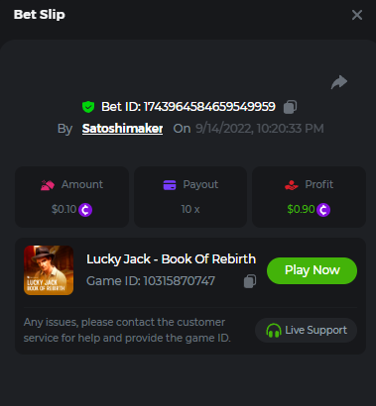Click the Lucky Jack game thumbnail
The height and width of the screenshot is (406, 376).
49,270
